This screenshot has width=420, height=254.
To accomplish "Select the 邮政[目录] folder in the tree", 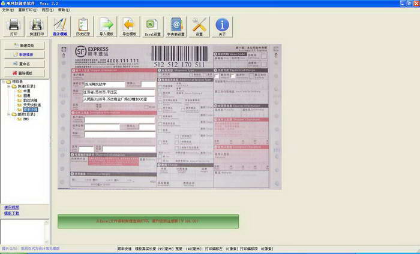I will pos(26,114).
